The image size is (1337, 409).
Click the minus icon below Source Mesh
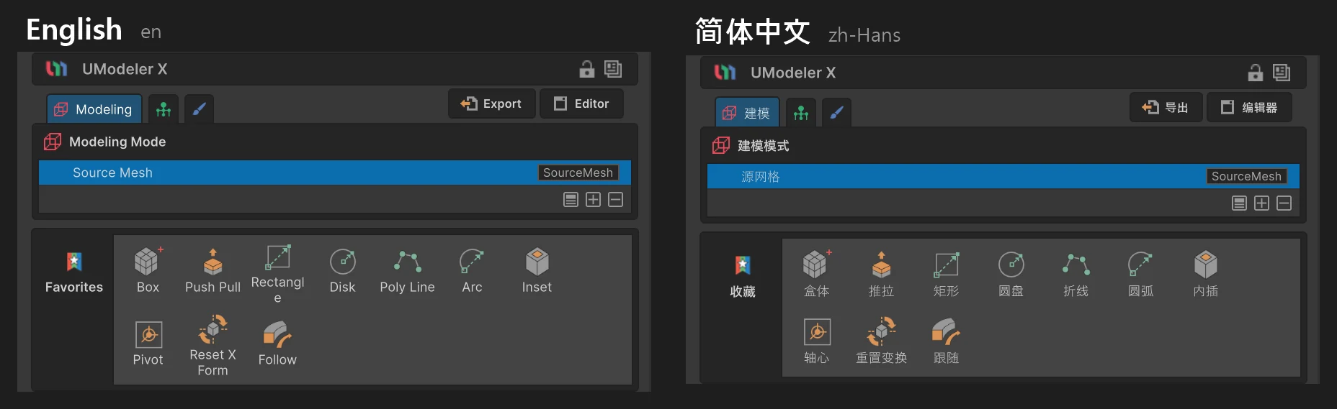[615, 200]
